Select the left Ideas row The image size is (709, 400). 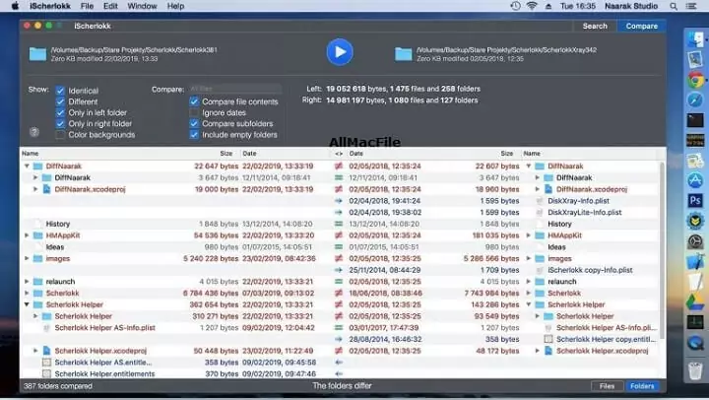174,247
